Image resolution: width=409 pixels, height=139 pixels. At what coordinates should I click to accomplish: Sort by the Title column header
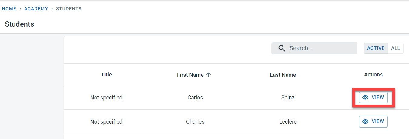coord(106,75)
